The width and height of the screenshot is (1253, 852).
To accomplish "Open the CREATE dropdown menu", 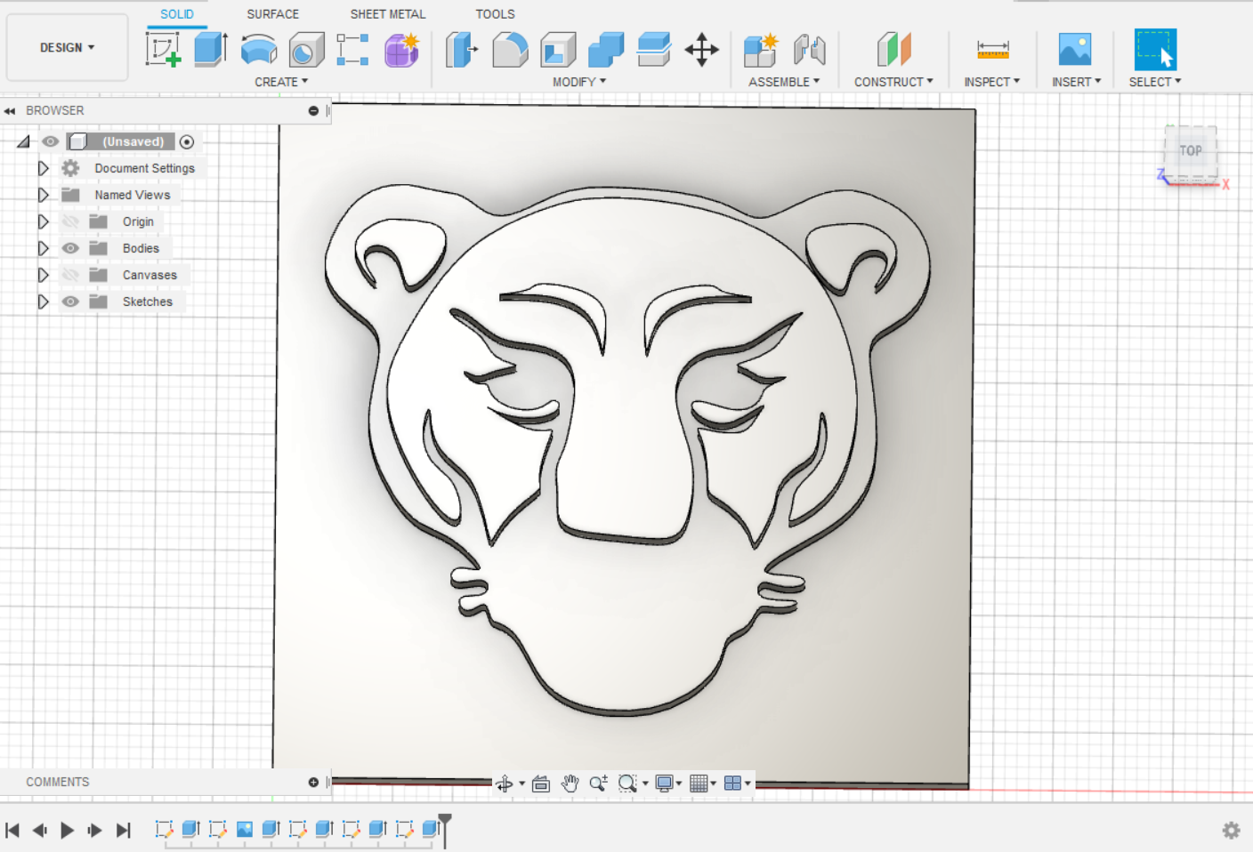I will click(x=281, y=82).
